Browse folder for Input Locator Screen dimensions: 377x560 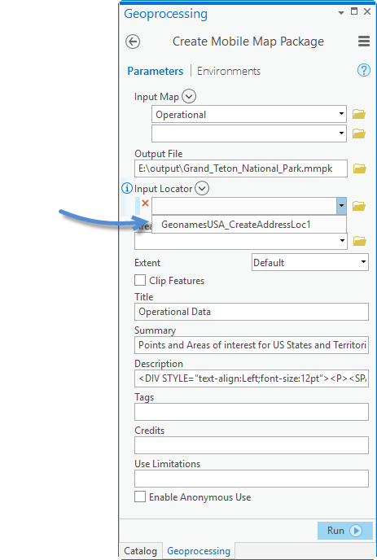click(x=359, y=206)
